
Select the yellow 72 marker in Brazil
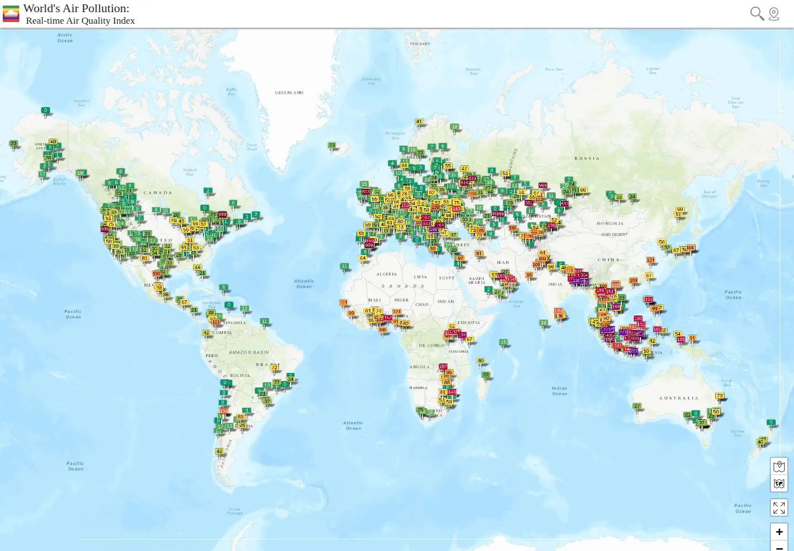274,367
